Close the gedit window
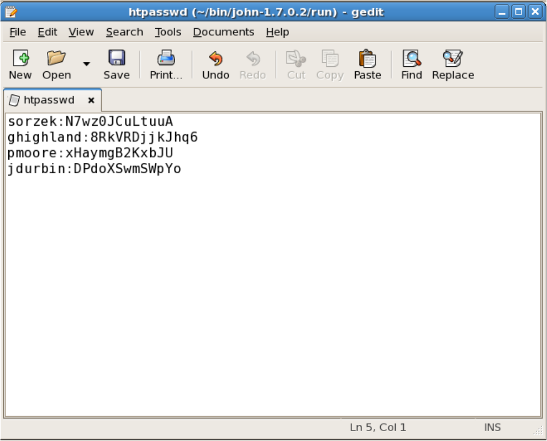 535,12
